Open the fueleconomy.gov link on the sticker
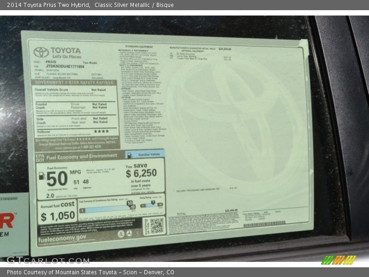 pyautogui.click(x=62, y=239)
